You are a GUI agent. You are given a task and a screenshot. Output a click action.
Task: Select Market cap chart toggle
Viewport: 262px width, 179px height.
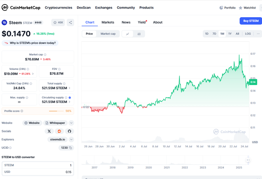108,34
